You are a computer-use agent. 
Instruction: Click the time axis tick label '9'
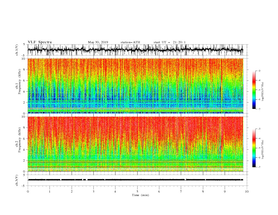pyautogui.click(x=225, y=191)
